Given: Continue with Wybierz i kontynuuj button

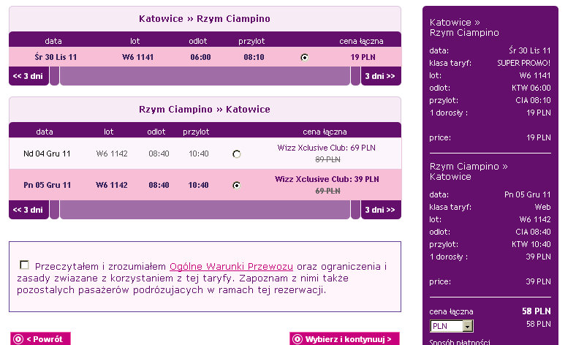Looking at the screenshot, I should click(344, 338).
